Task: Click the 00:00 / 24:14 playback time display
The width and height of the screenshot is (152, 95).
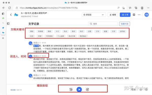Action: pyautogui.click(x=16, y=90)
